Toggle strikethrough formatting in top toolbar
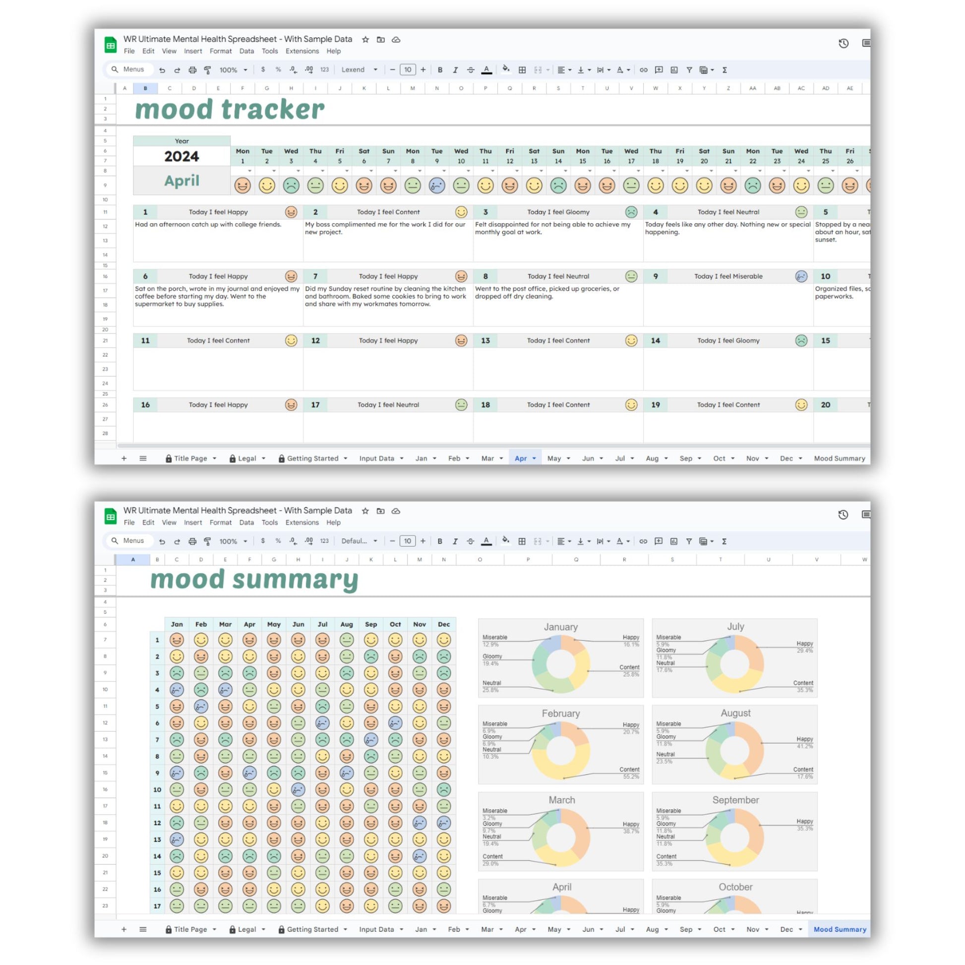 click(471, 70)
